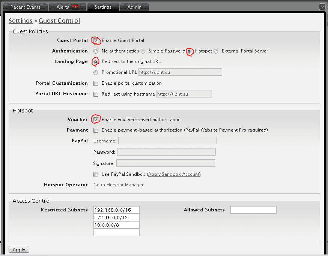Toggle voucher-based authorization checkbox
Screen dimensions: 328x256
(96, 120)
